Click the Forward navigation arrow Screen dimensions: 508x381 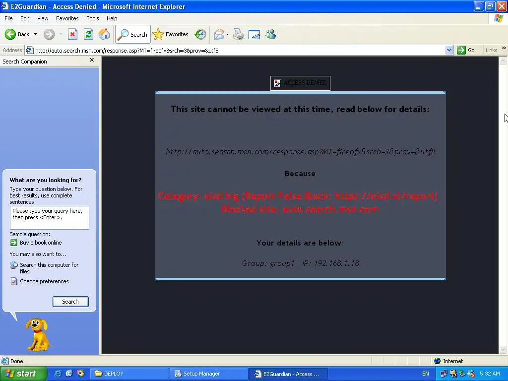(x=49, y=34)
